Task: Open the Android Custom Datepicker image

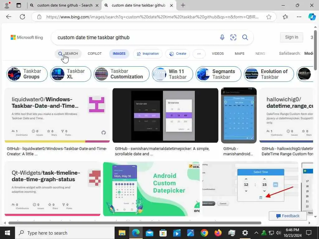Action: (x=151, y=189)
